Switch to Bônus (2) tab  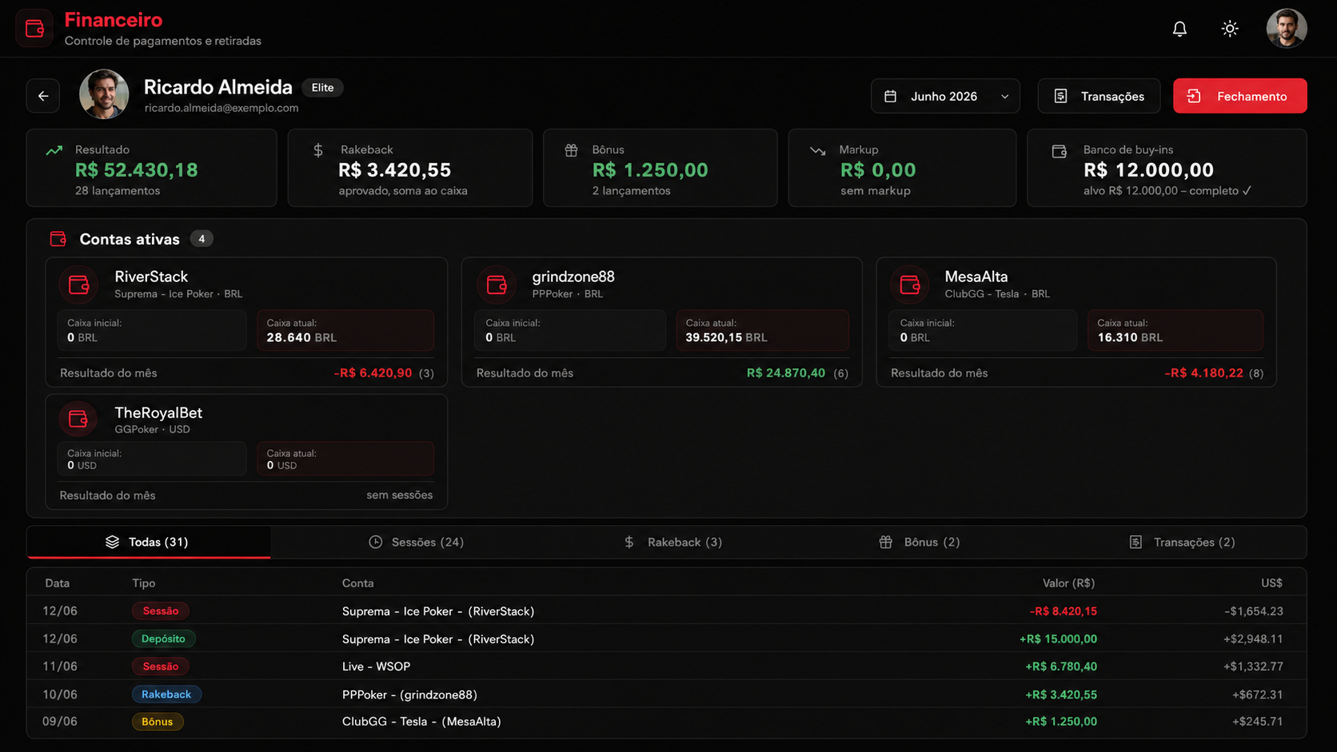919,542
